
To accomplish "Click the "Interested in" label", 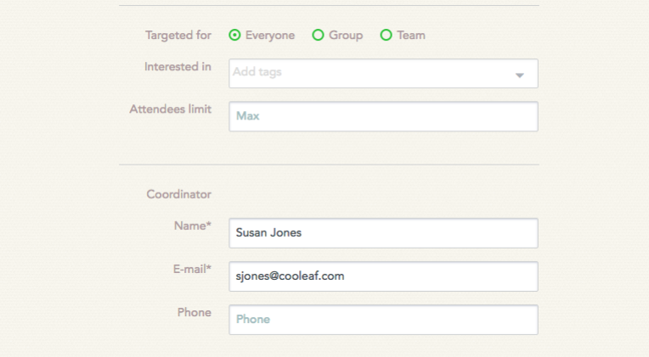I will click(x=178, y=66).
